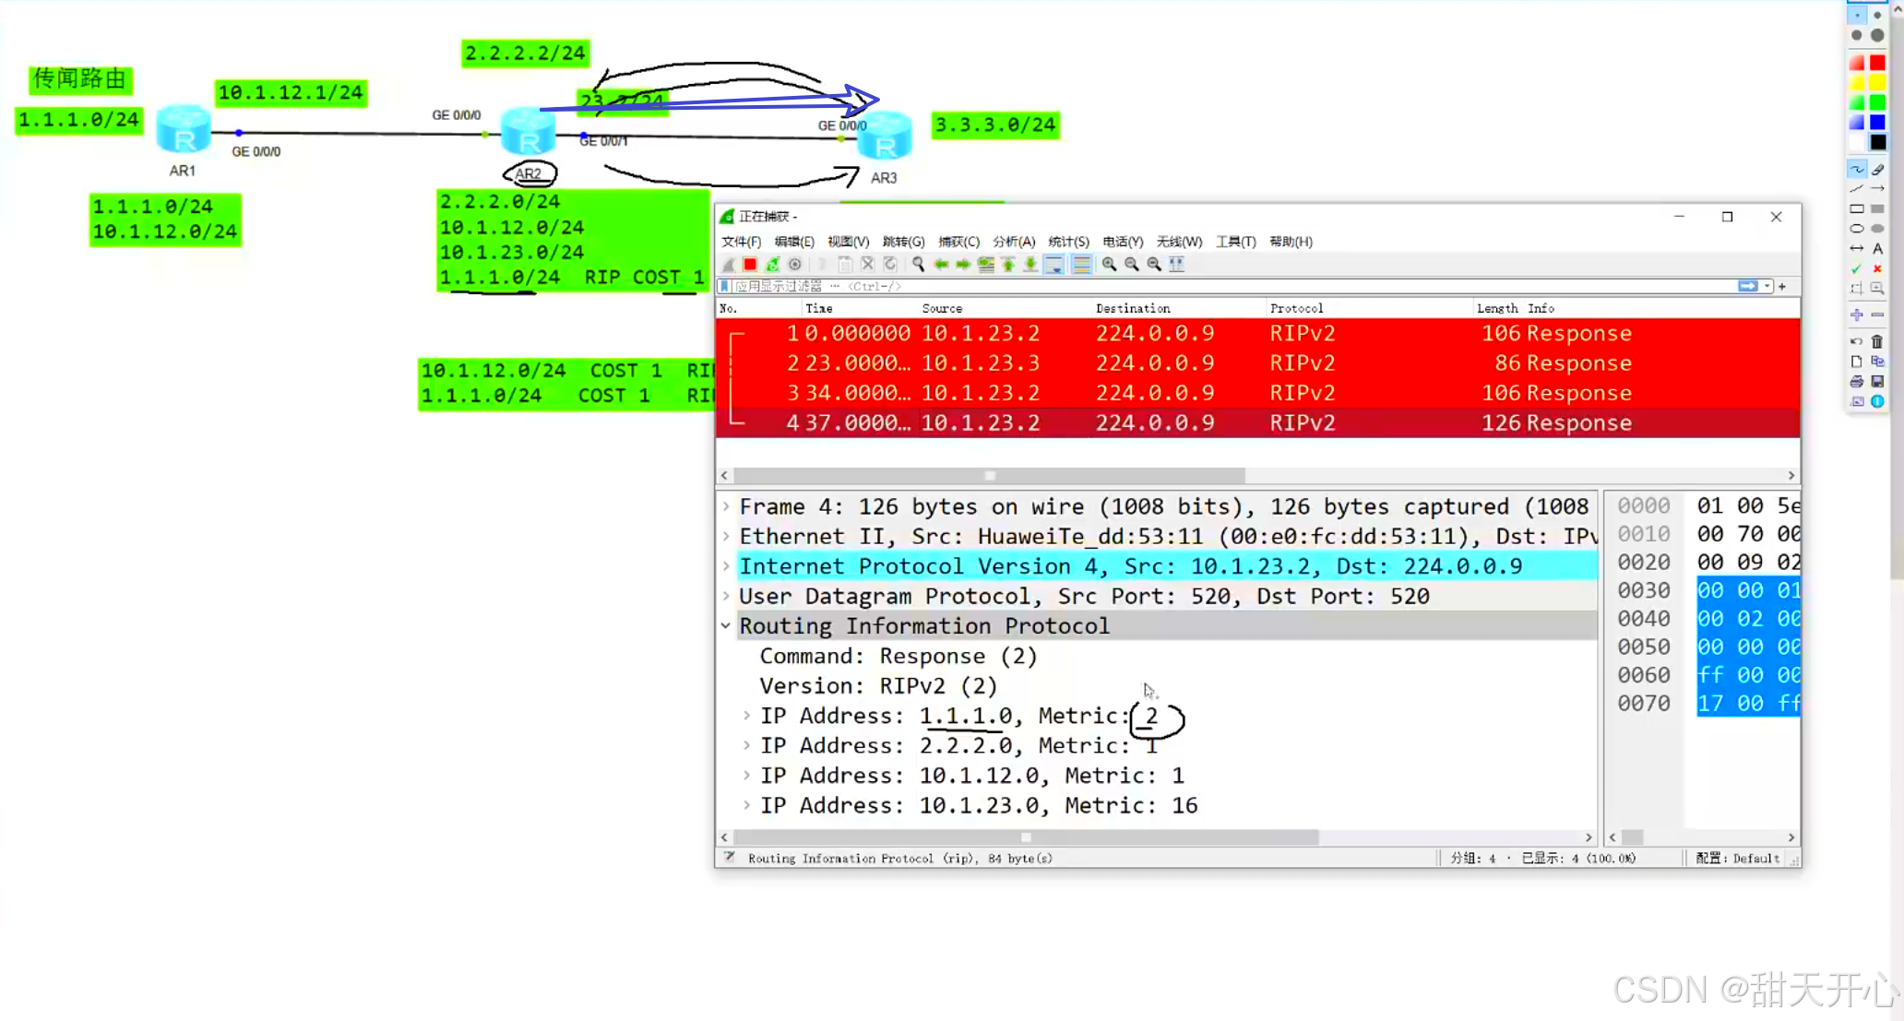Open the 统计(S) menu
Viewport: 1904px width, 1021px height.
pos(1068,242)
